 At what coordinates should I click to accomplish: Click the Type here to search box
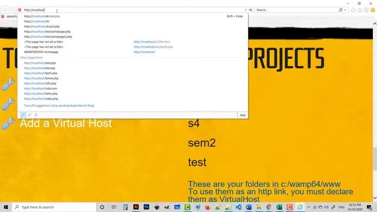[54, 207]
